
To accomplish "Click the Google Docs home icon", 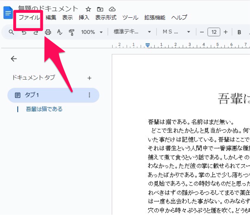I will pos(7,13).
